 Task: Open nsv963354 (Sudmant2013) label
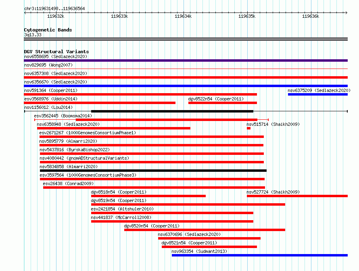pyautogui.click(x=199, y=251)
